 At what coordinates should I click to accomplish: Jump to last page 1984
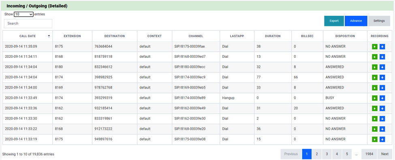click(369, 154)
